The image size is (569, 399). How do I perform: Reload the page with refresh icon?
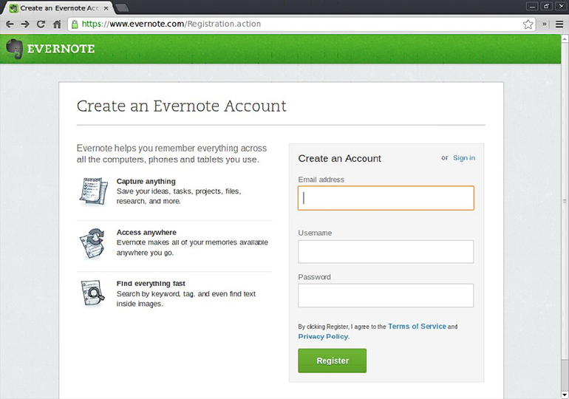[41, 24]
